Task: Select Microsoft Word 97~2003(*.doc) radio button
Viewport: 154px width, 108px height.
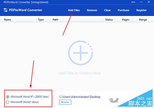Action: (8, 97)
